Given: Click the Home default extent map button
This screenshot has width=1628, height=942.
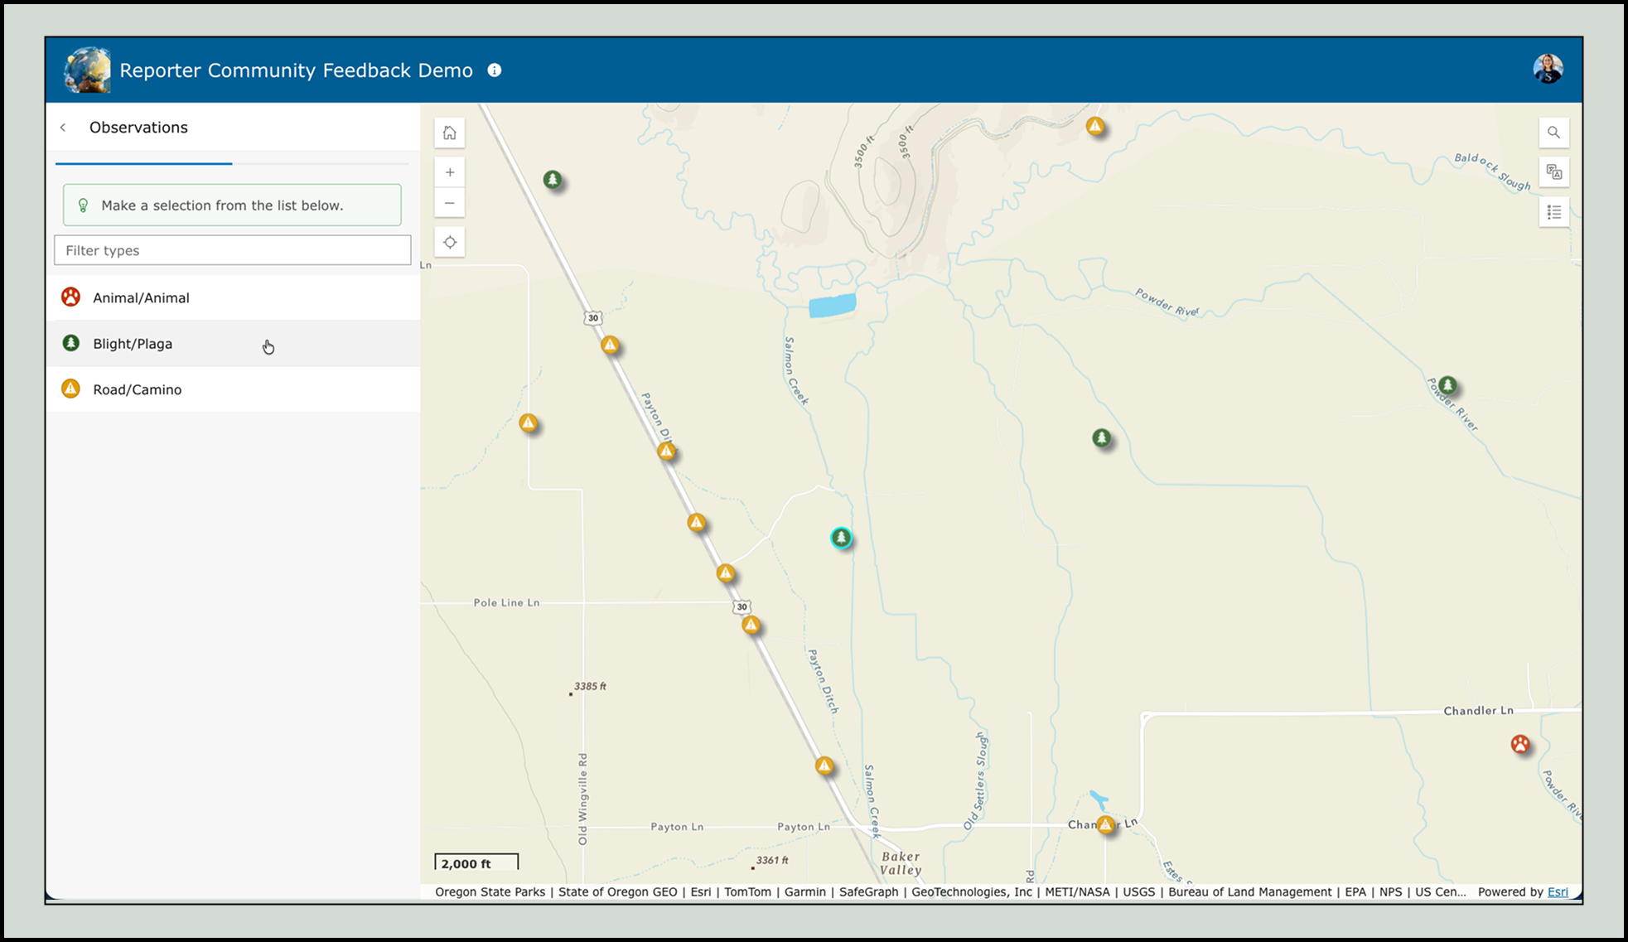Looking at the screenshot, I should coord(449,133).
